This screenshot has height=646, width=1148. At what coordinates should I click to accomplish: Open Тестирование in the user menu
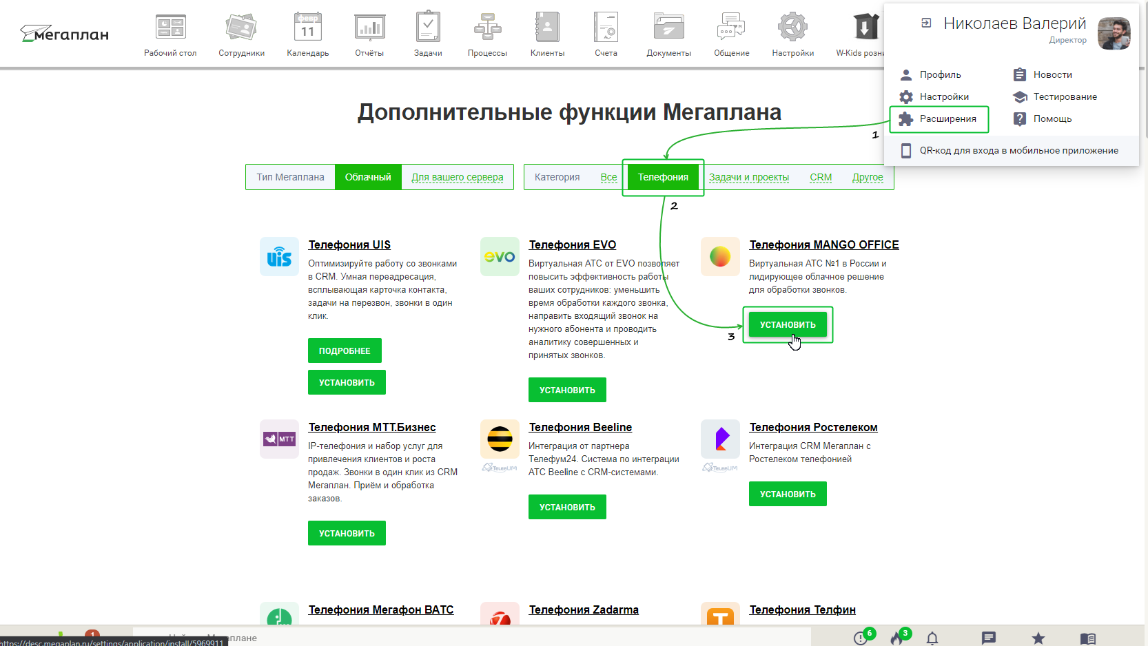1055,96
